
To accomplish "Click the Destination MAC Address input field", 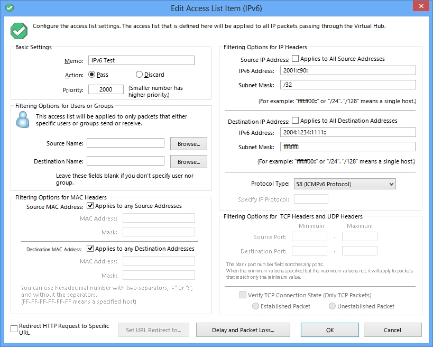I will (159, 261).
